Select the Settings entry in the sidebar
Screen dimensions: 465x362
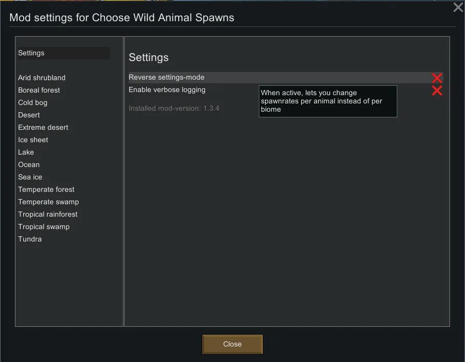(32, 53)
